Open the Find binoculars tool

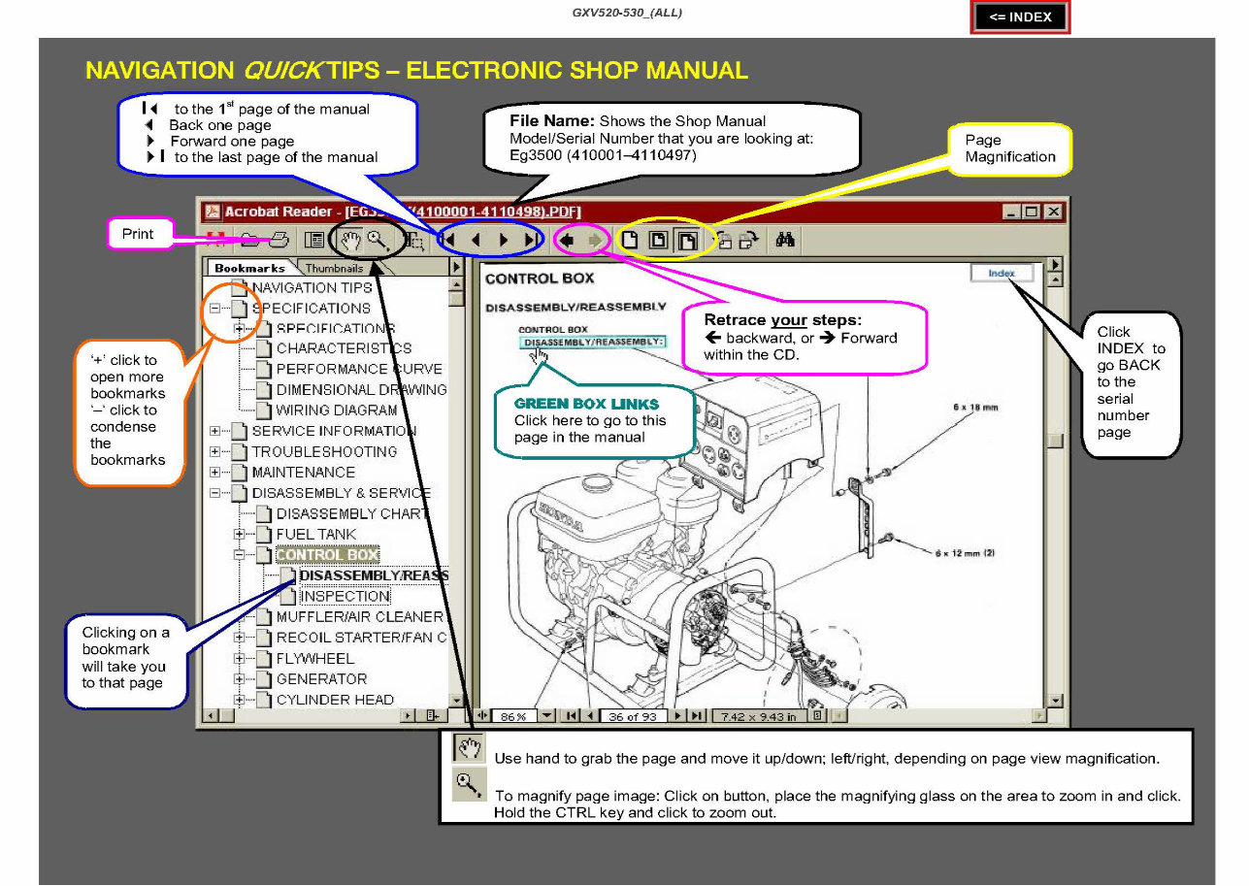pyautogui.click(x=785, y=239)
